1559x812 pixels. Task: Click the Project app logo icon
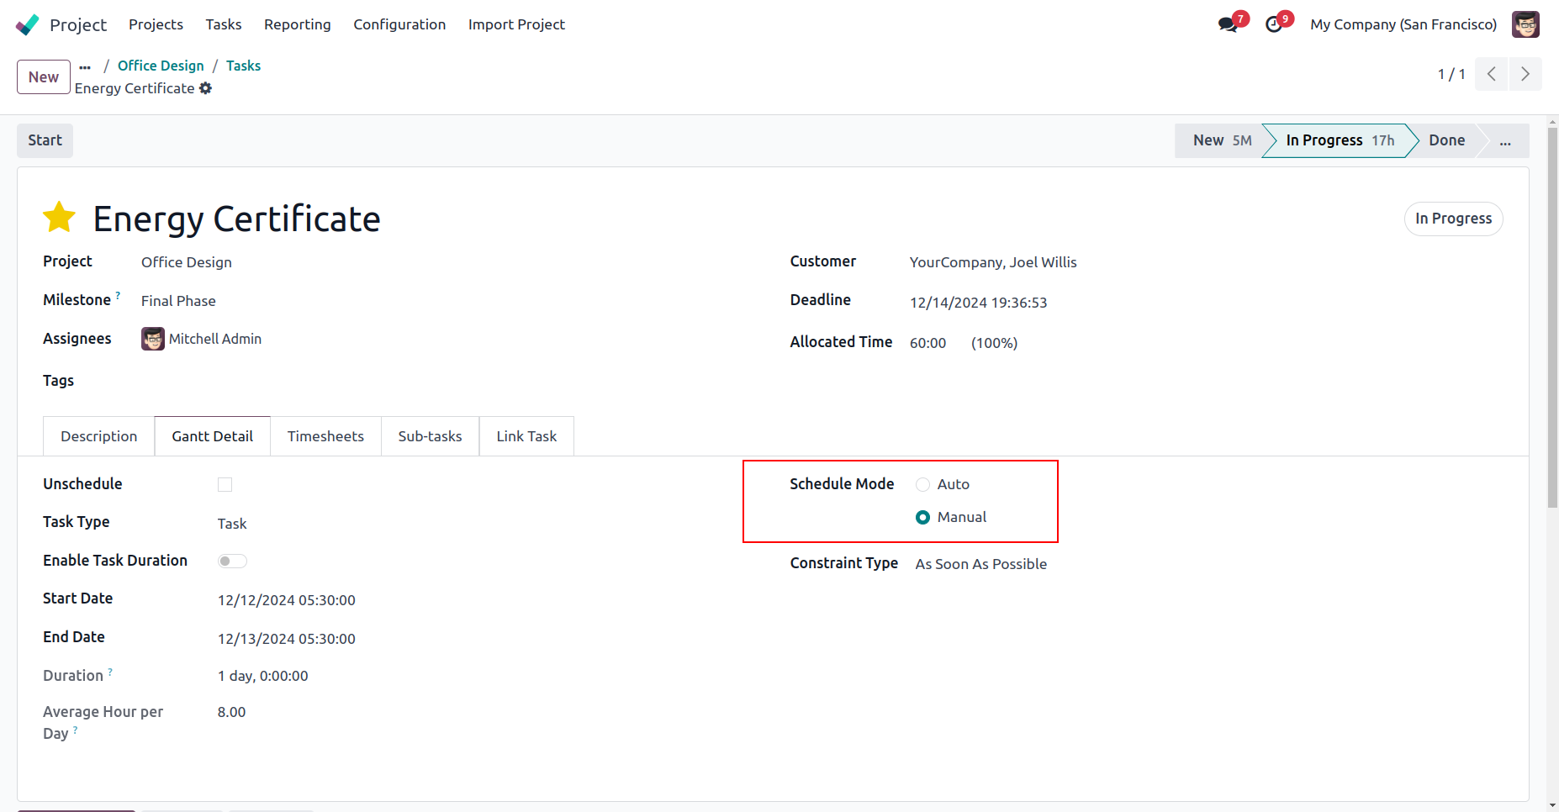(x=27, y=24)
